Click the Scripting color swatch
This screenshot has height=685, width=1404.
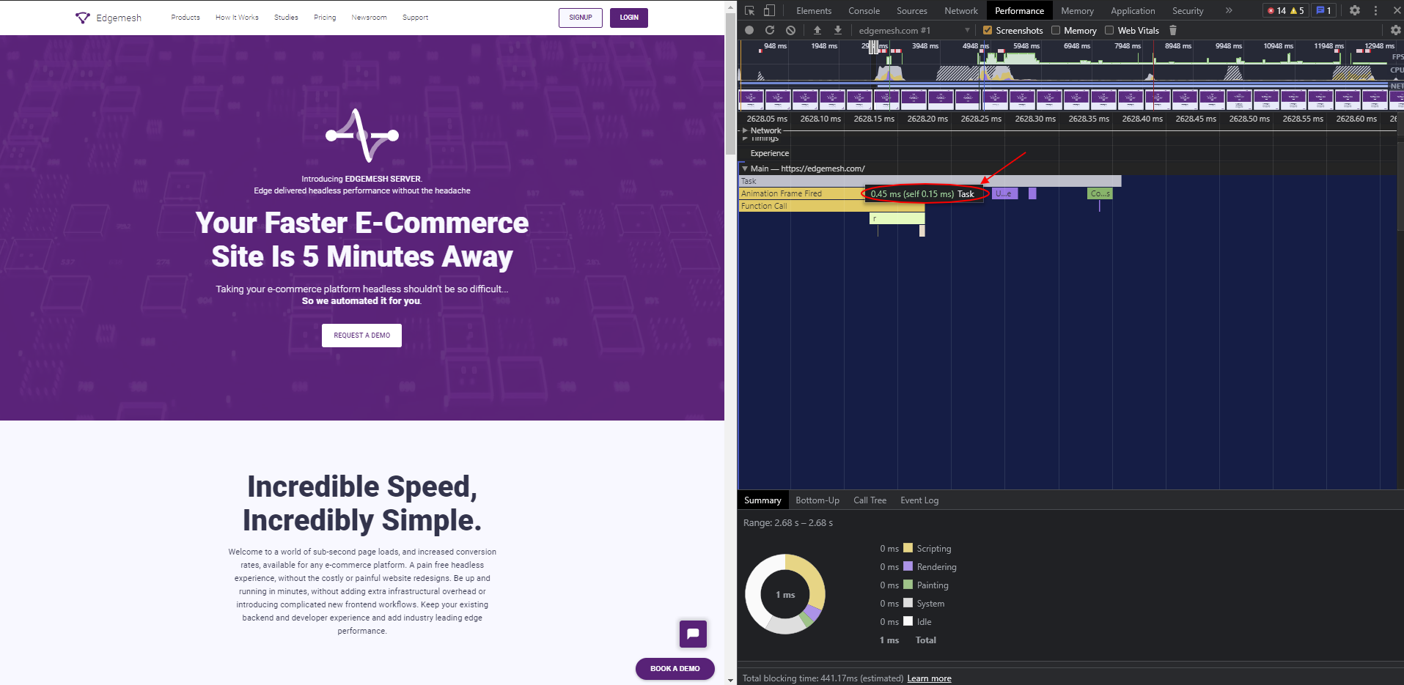908,548
